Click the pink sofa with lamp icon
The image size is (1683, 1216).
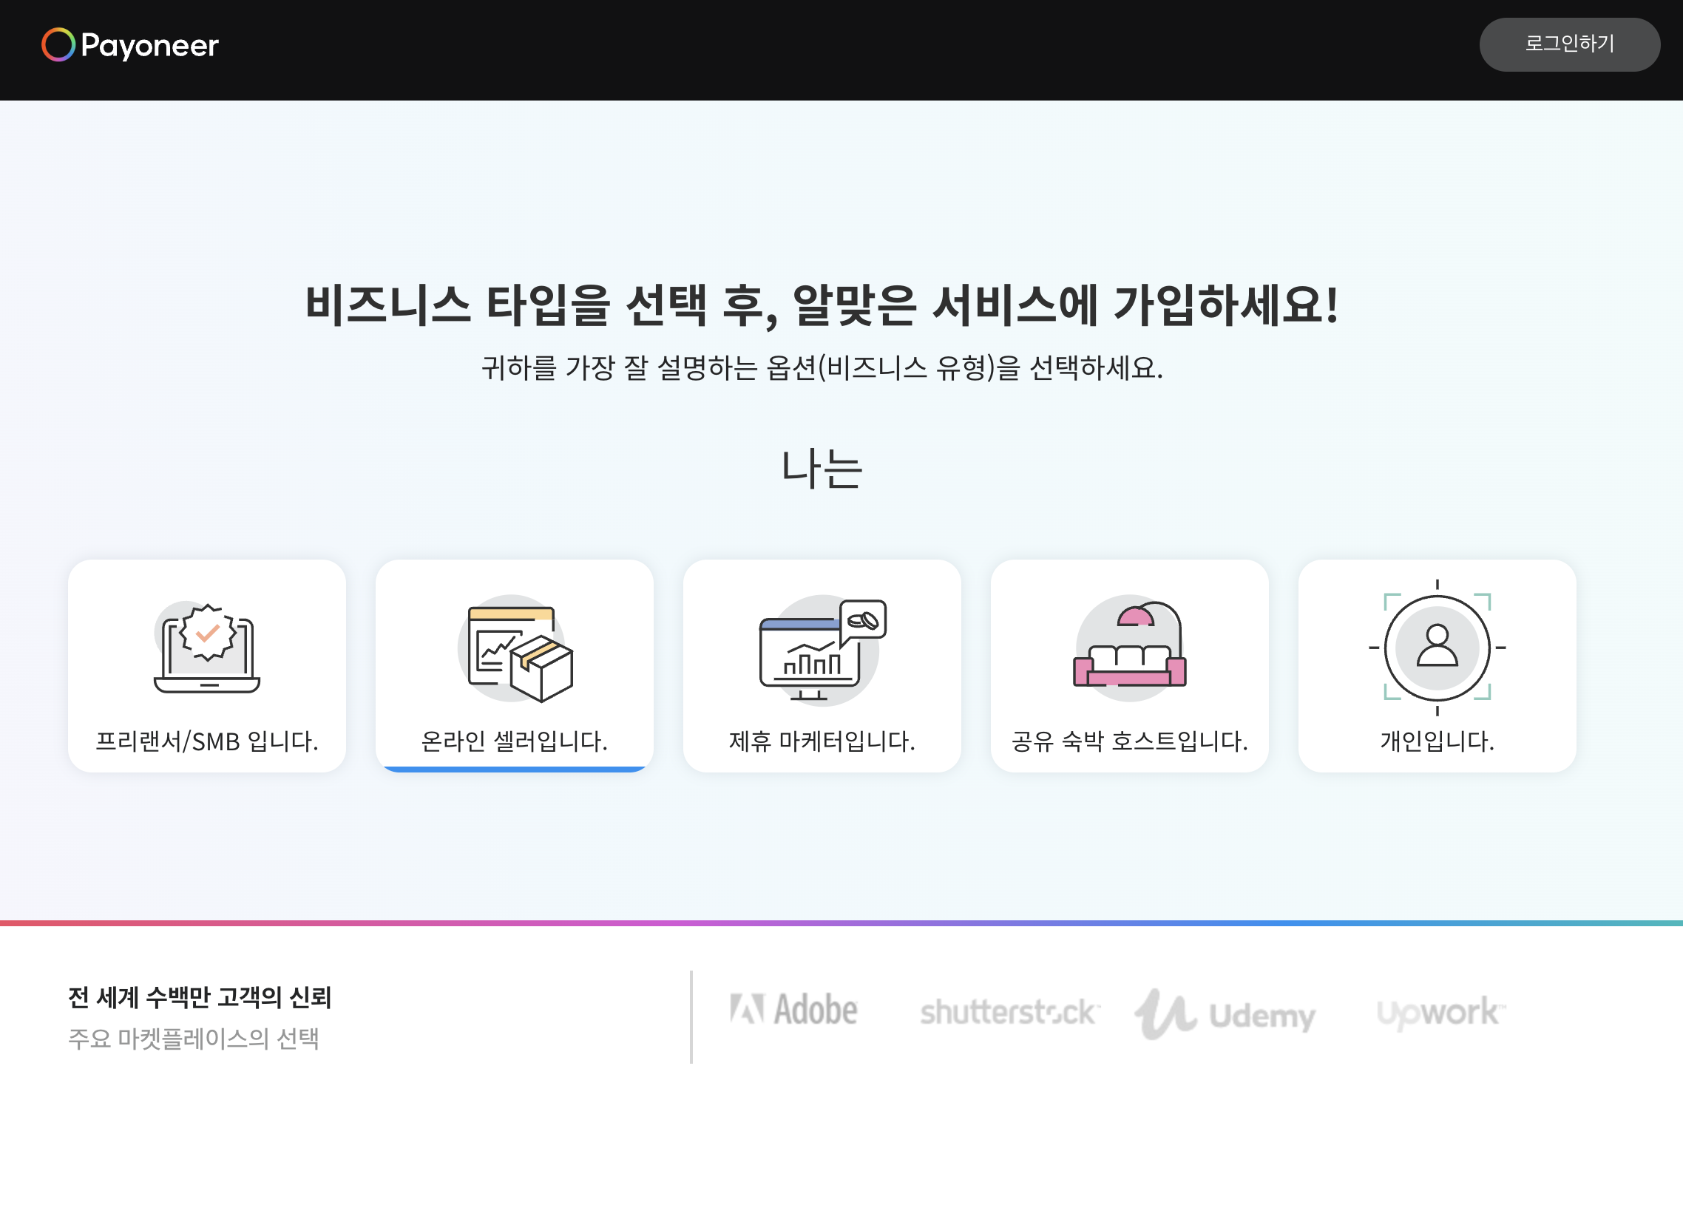click(1129, 648)
